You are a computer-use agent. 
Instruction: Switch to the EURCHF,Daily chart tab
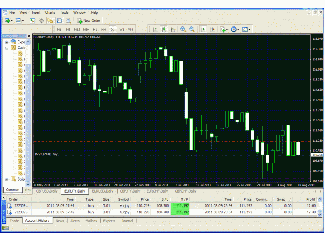coord(158,191)
